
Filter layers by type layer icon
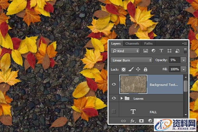pos(161,51)
